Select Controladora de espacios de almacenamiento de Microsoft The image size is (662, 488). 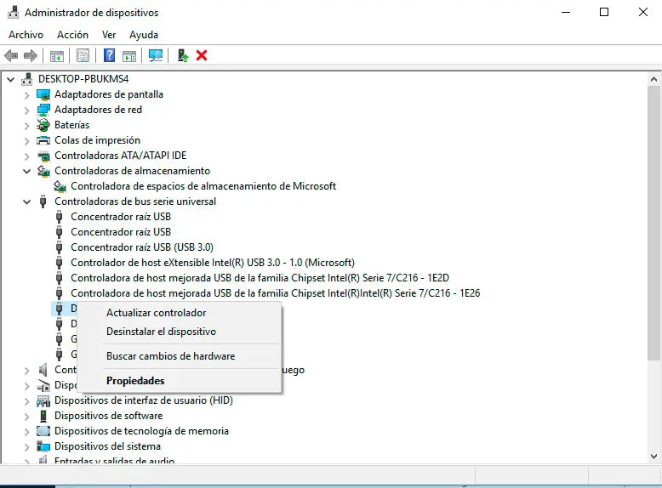[x=203, y=186]
